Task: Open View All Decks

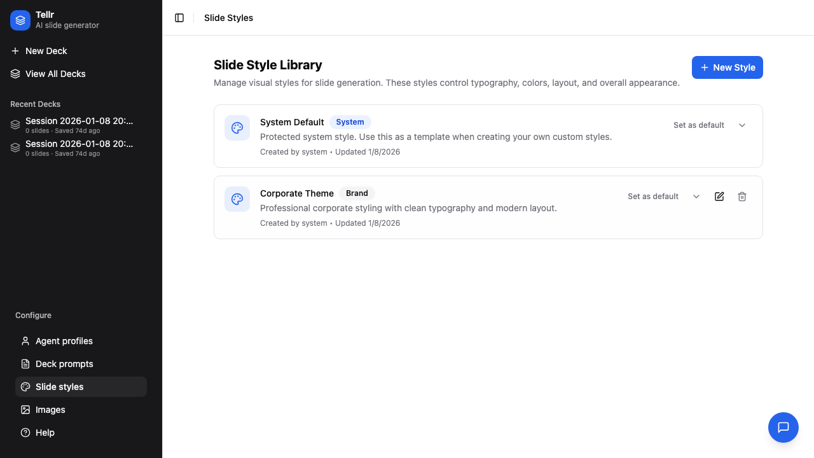Action: point(55,74)
